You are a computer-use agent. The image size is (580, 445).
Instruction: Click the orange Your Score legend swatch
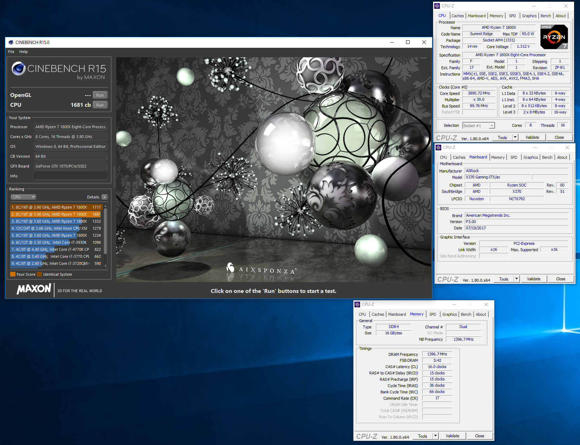click(13, 274)
